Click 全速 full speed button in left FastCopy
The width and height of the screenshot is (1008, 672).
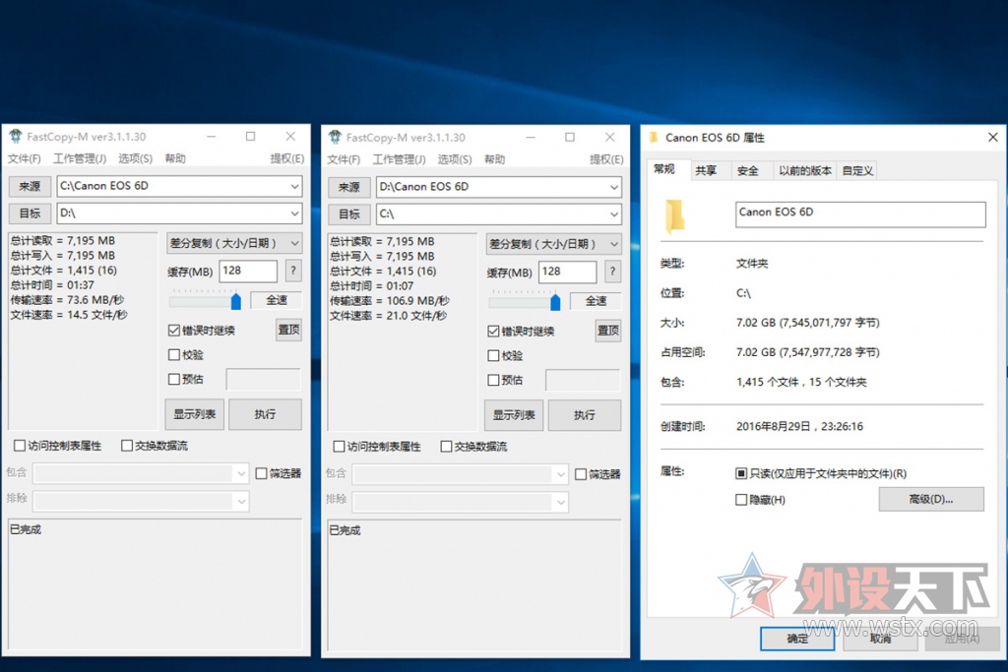pyautogui.click(x=277, y=300)
